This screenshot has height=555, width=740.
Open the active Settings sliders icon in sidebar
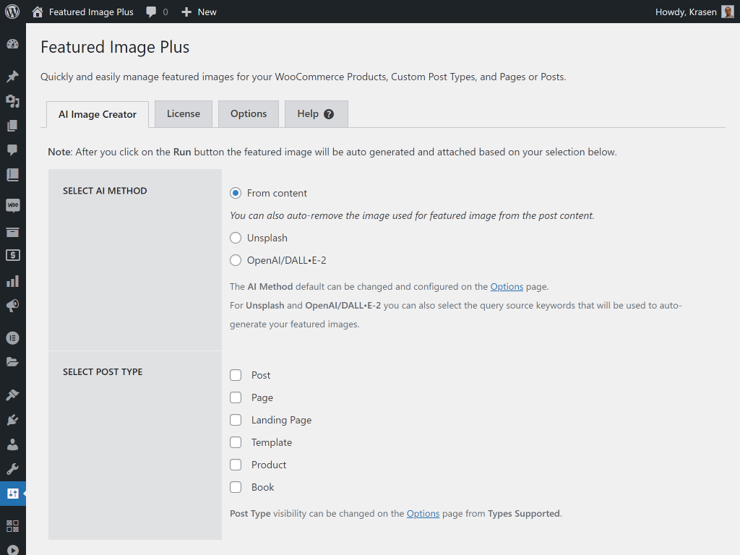(x=13, y=494)
